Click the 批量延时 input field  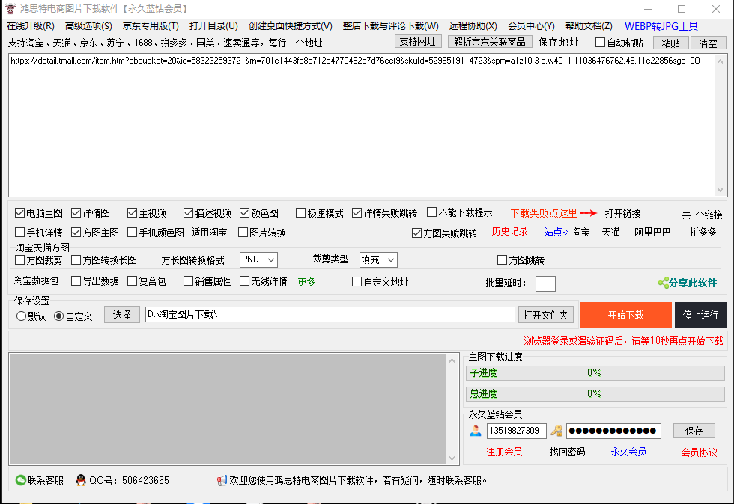[545, 283]
